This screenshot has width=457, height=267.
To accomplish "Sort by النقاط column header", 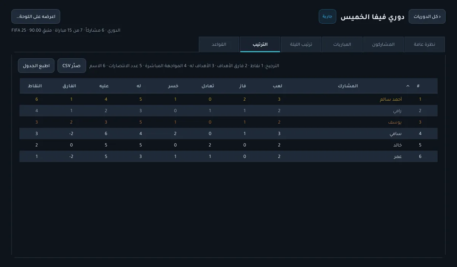I will (x=35, y=86).
